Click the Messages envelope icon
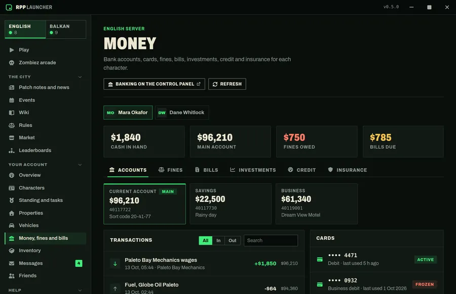456x294 pixels. [12, 264]
